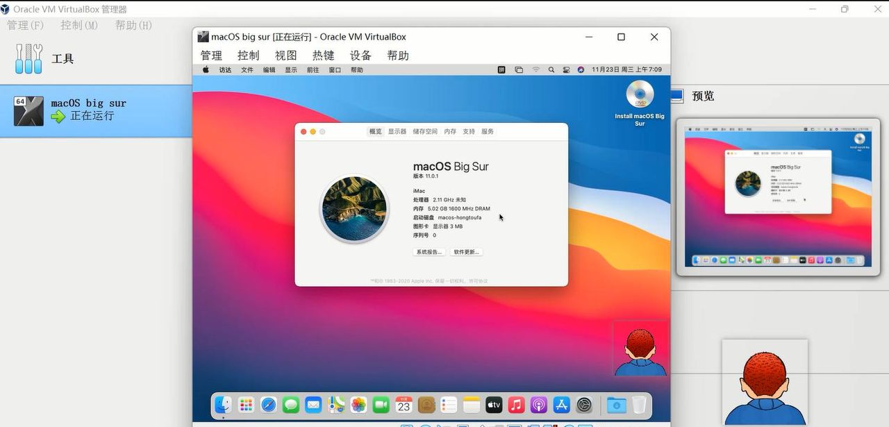Click the Spotlight search magnifier icon
Viewport: 889px width, 427px height.
pyautogui.click(x=551, y=70)
